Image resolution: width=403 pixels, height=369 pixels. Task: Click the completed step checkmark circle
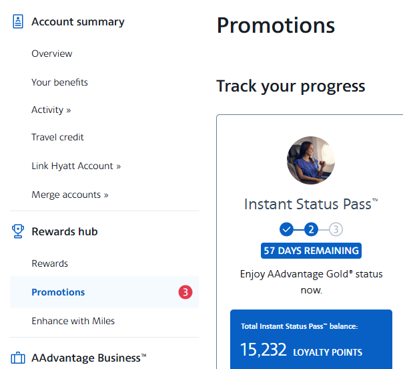(x=287, y=229)
